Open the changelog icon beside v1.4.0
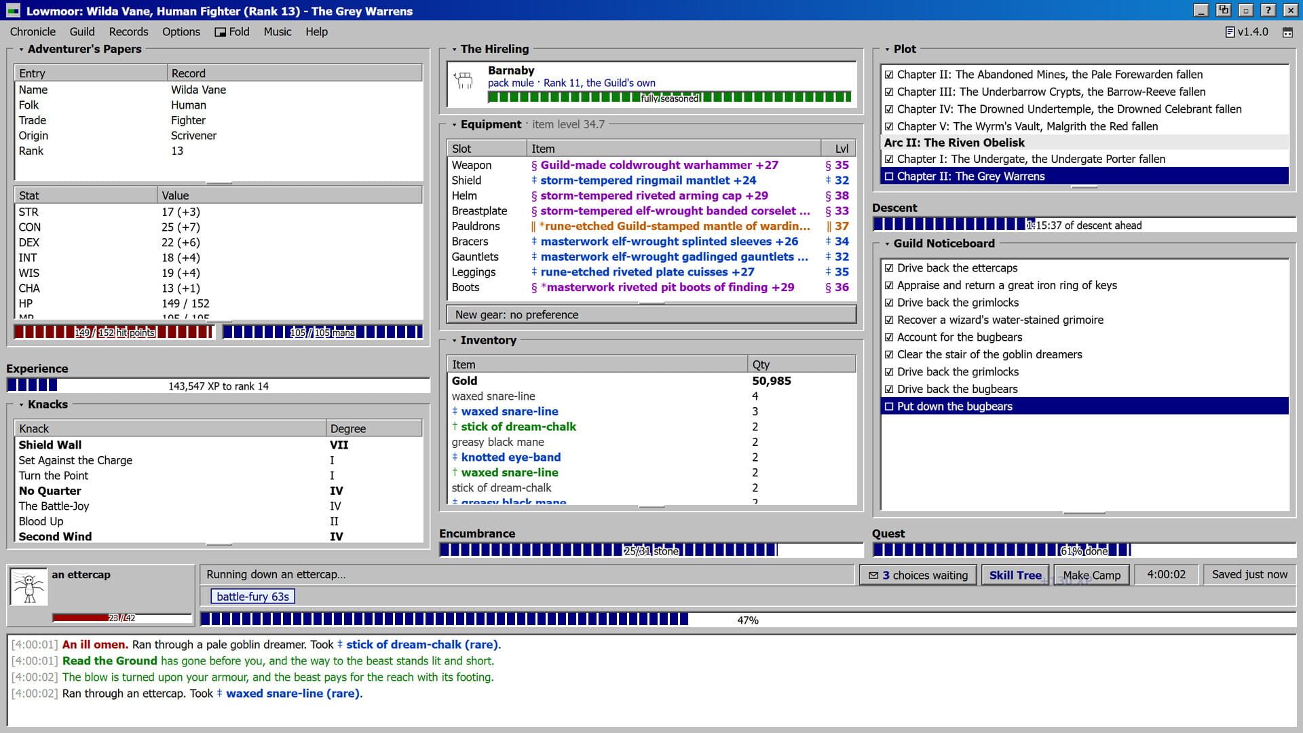The height and width of the screenshot is (733, 1303). coord(1230,32)
